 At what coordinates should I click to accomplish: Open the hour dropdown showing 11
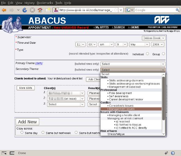pyautogui.click(x=80, y=44)
